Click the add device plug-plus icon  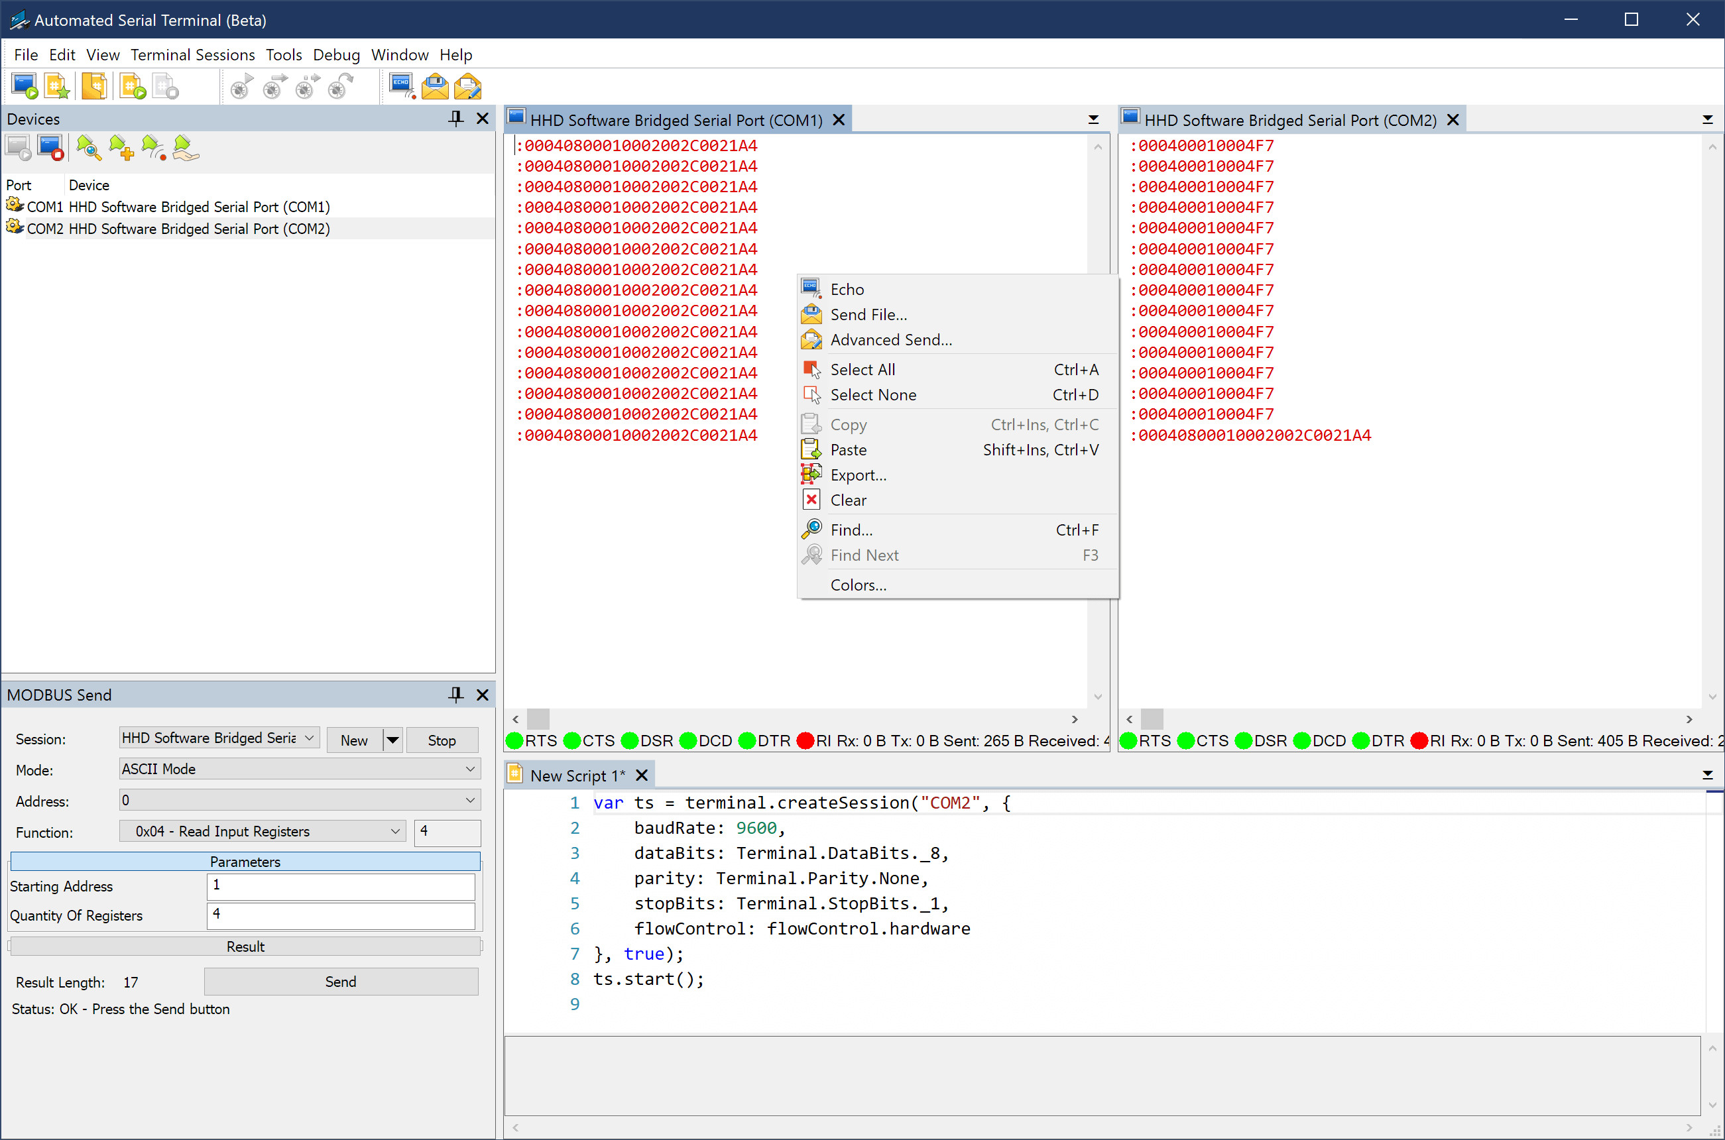coord(121,148)
